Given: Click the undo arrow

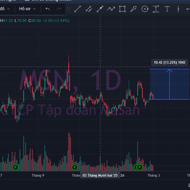Looking at the screenshot, I should tap(47, 9).
